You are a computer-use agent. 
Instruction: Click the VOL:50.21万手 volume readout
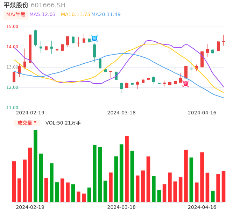[x=63, y=123]
